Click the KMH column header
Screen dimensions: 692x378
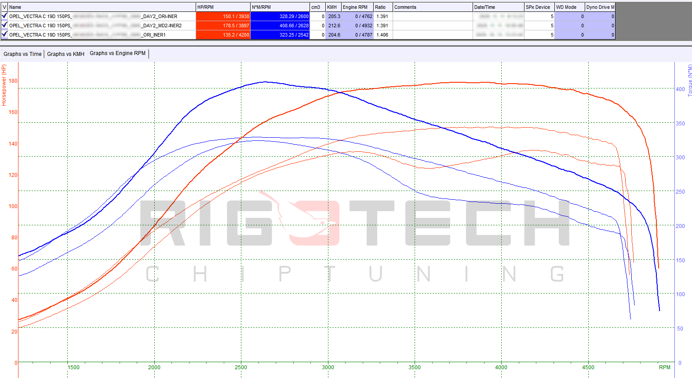333,7
